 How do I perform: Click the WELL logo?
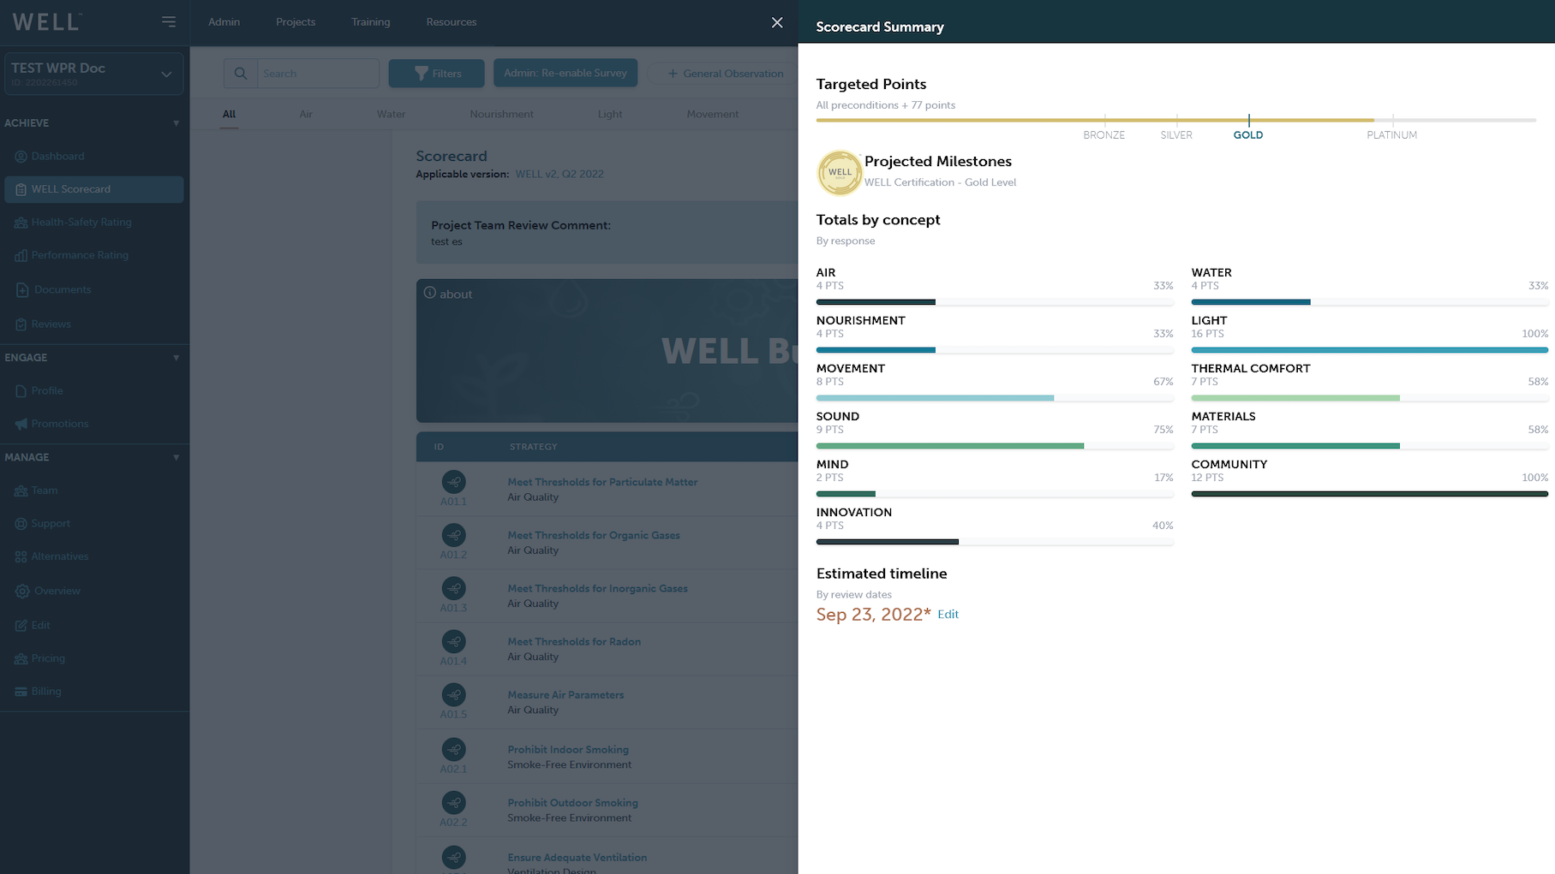[x=46, y=22]
